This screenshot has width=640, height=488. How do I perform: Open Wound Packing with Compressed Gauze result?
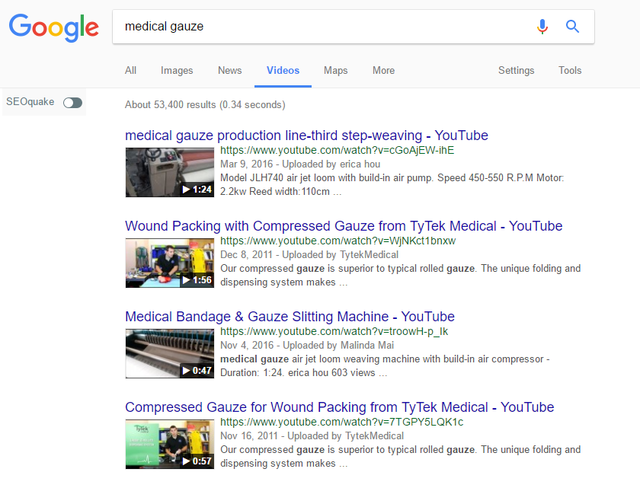(x=344, y=226)
